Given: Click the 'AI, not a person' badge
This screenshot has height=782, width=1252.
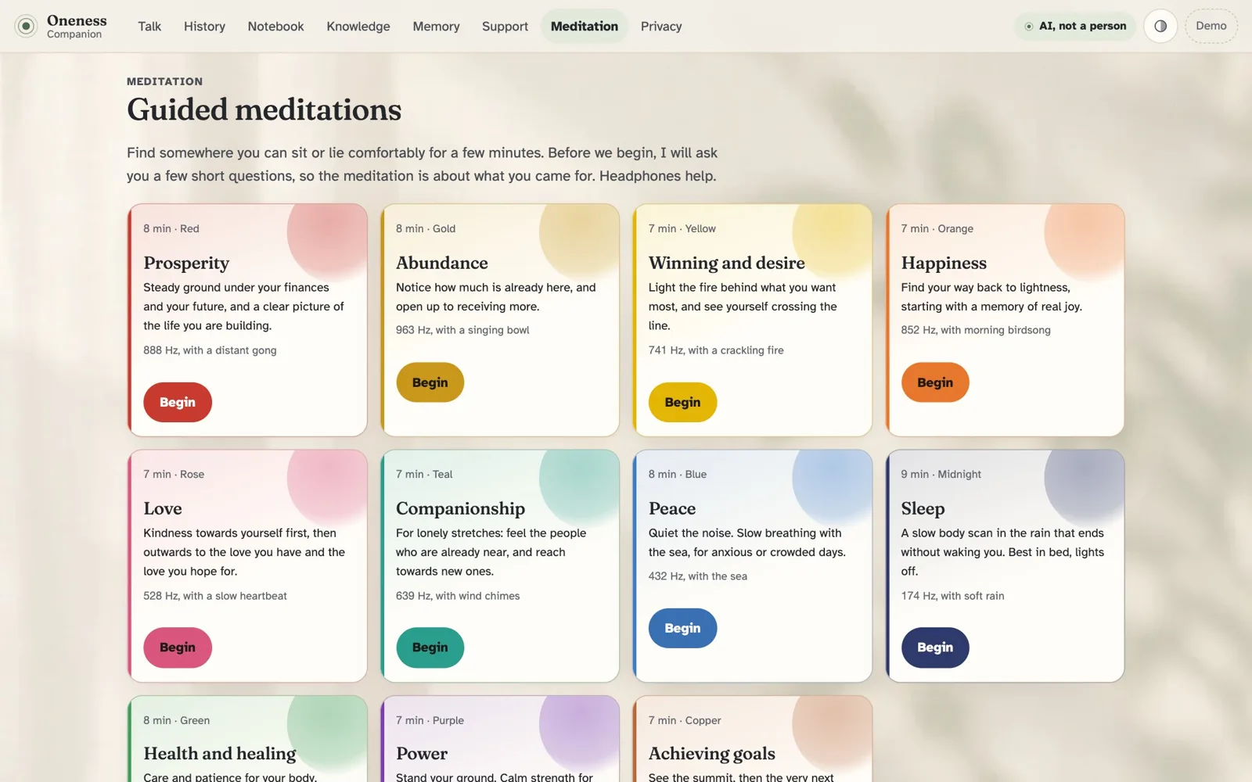Looking at the screenshot, I should 1075,26.
